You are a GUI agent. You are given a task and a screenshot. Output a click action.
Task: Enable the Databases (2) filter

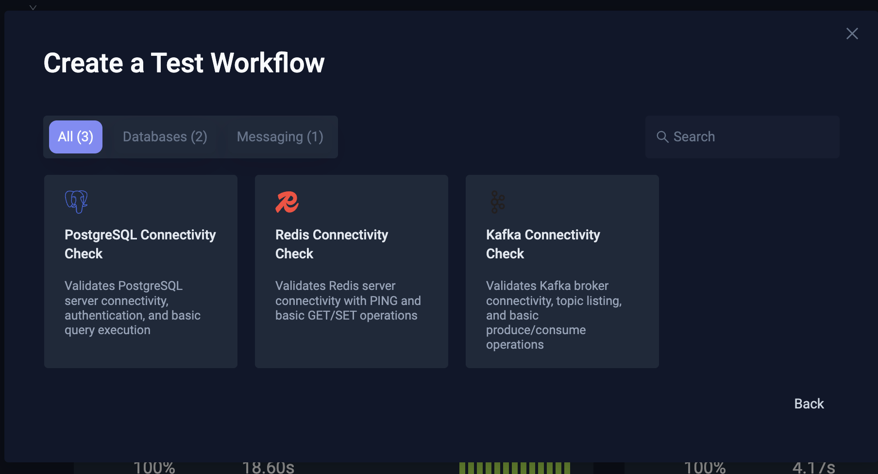tap(165, 136)
